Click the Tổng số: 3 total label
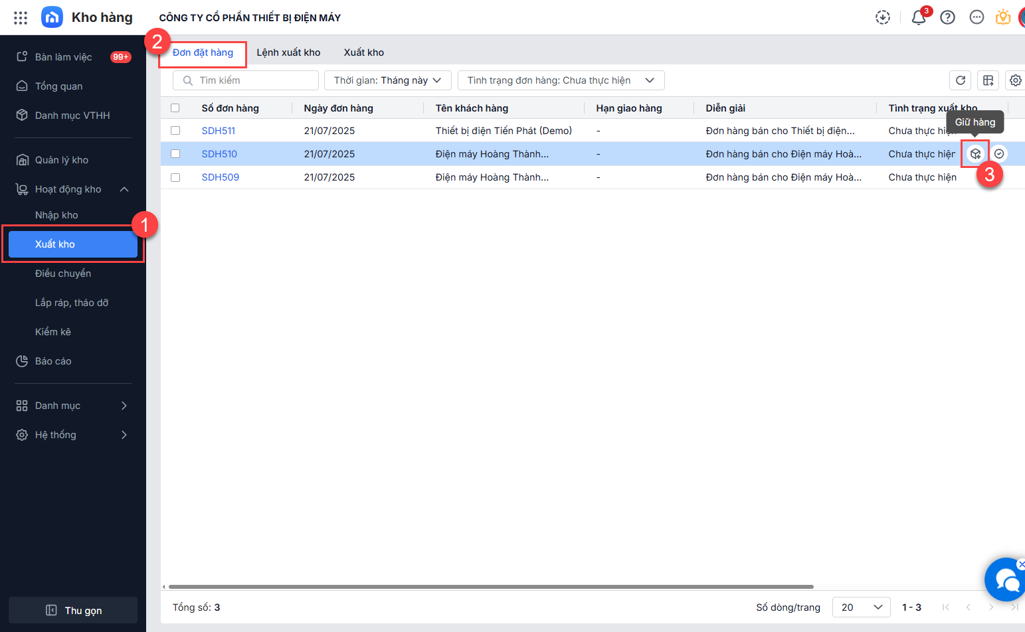Image resolution: width=1025 pixels, height=632 pixels. coord(197,607)
